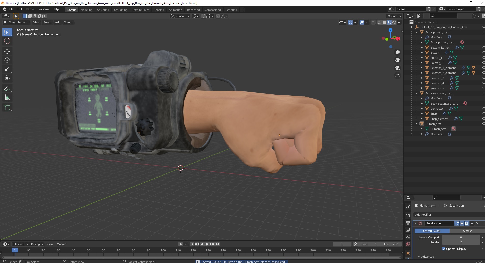Open the Add Modifier dropdown
The width and height of the screenshot is (485, 263).
click(x=449, y=215)
